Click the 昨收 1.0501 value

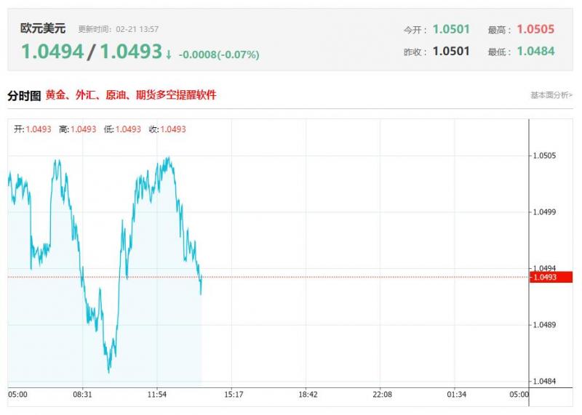tap(451, 51)
